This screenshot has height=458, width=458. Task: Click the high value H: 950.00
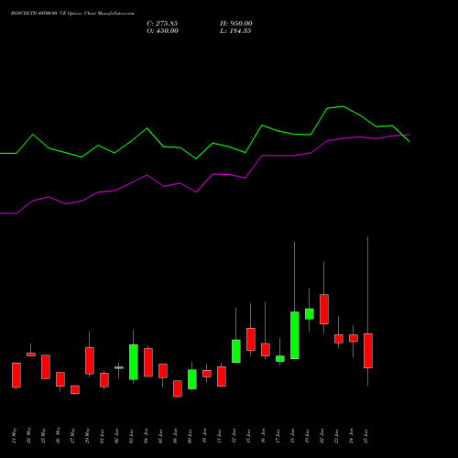(x=236, y=24)
